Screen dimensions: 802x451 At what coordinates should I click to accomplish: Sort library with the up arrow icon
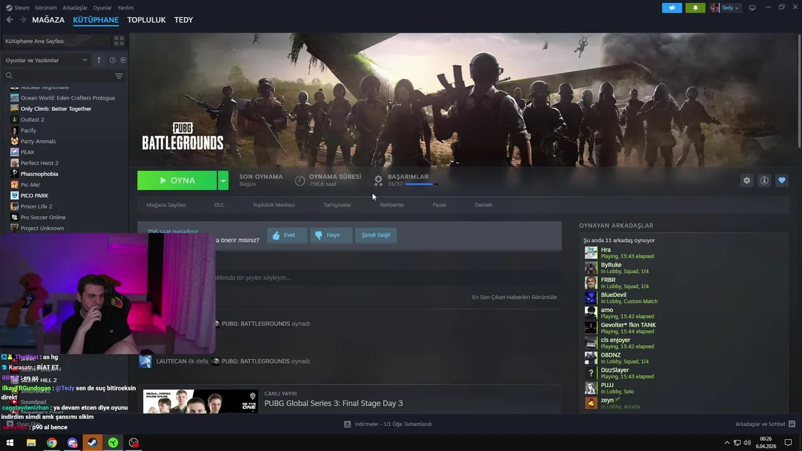(98, 60)
